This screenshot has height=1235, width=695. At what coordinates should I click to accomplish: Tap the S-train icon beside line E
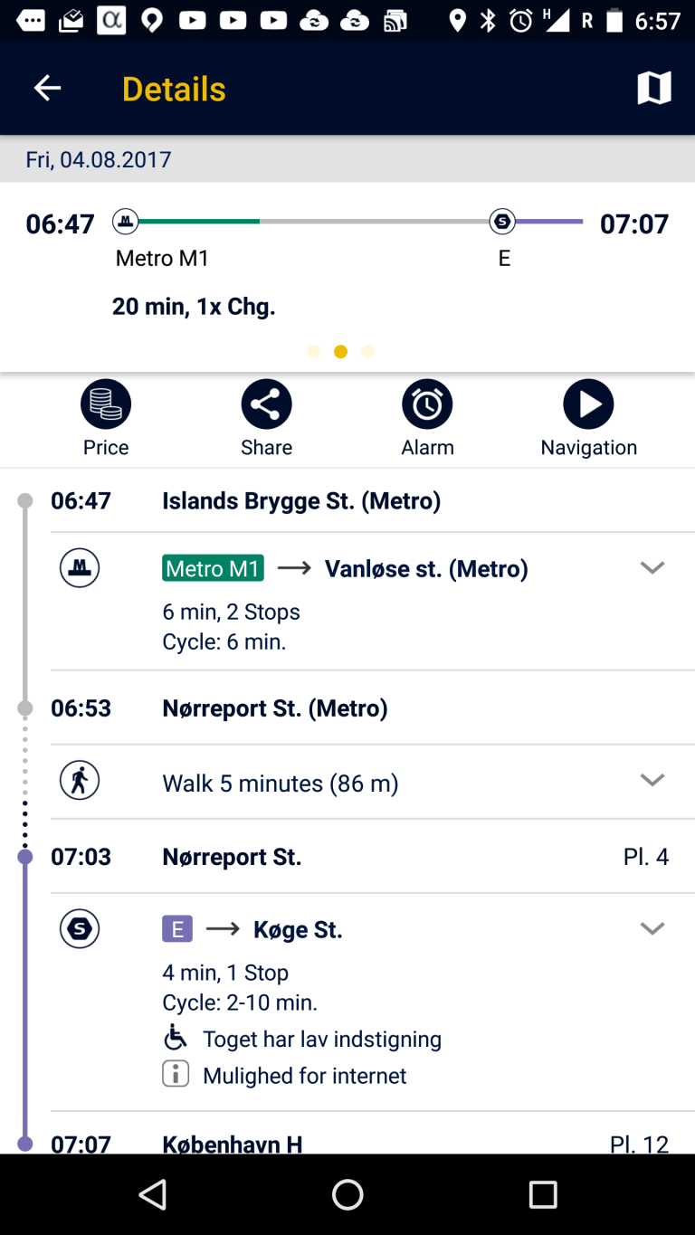80,929
